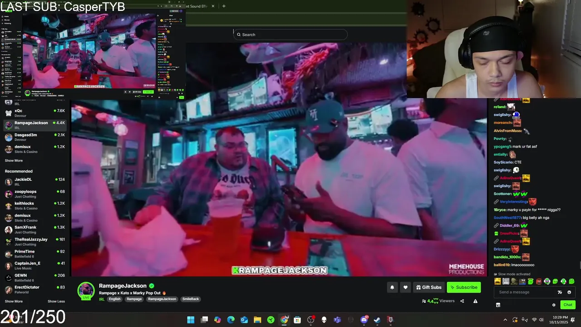Click the 7TV emote icon in chat box
The image size is (581, 327).
pyautogui.click(x=560, y=292)
